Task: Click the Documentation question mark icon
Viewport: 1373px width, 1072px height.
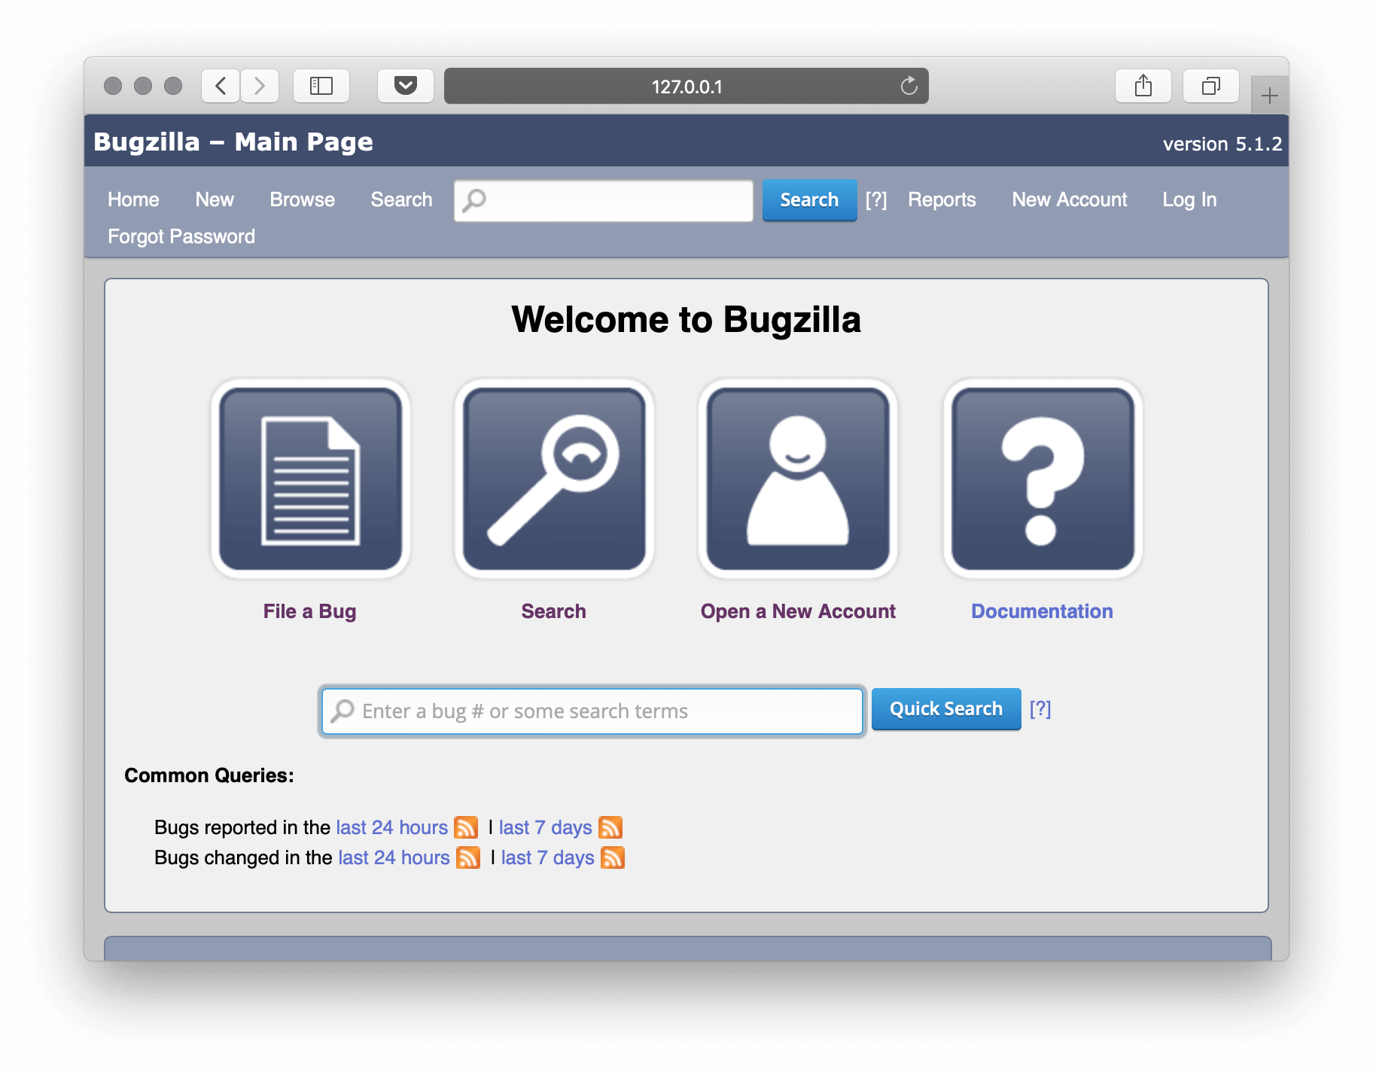Action: click(1043, 479)
